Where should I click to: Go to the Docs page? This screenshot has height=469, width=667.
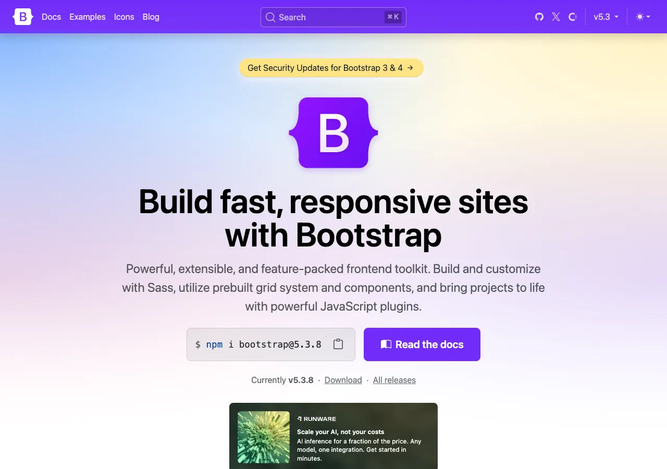coord(52,17)
